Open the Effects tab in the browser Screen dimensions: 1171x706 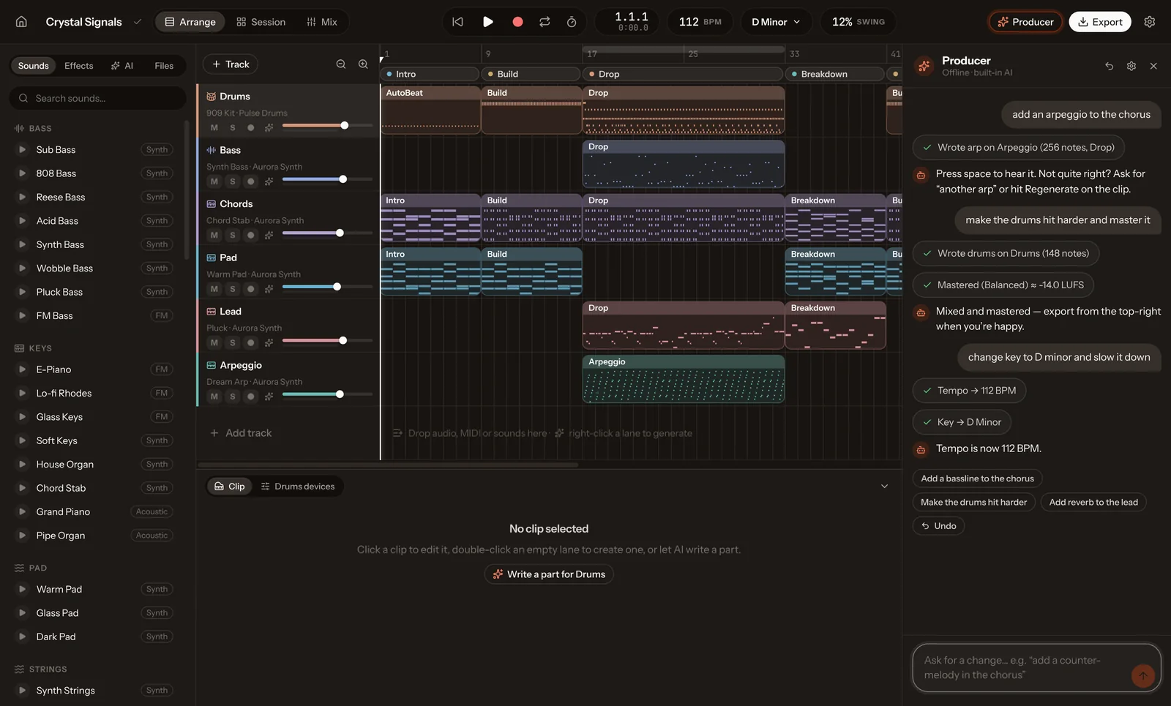coord(79,66)
